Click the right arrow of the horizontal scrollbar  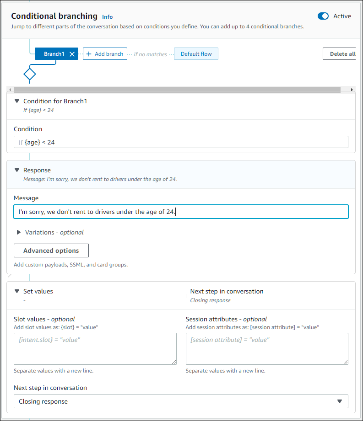coord(352,90)
